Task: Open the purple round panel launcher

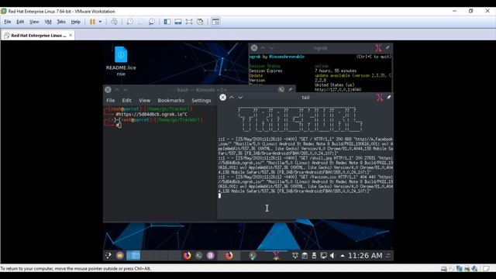Action: coord(211,255)
